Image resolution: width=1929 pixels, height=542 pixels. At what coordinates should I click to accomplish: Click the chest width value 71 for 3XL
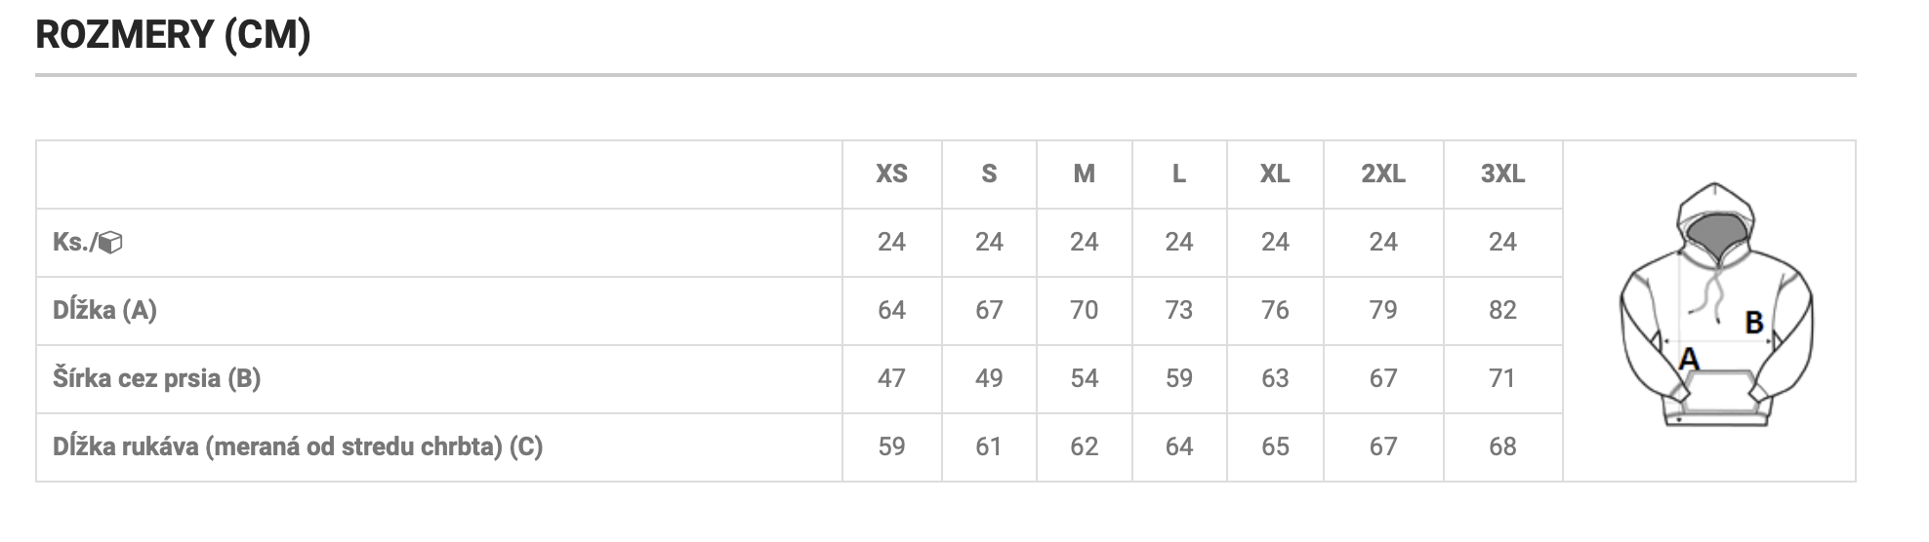pos(1502,378)
